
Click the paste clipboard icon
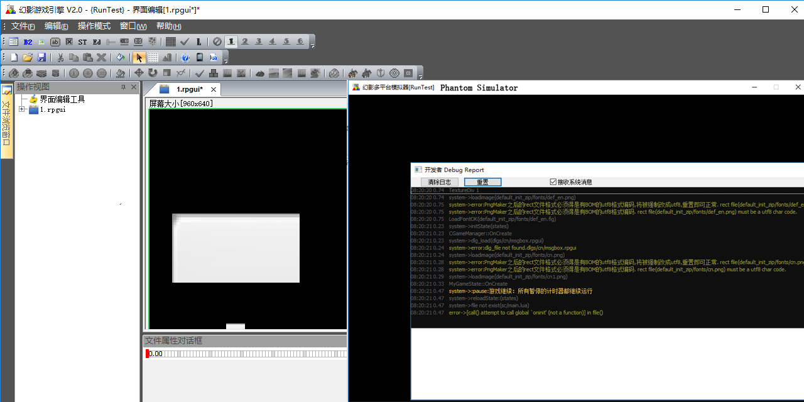click(88, 58)
